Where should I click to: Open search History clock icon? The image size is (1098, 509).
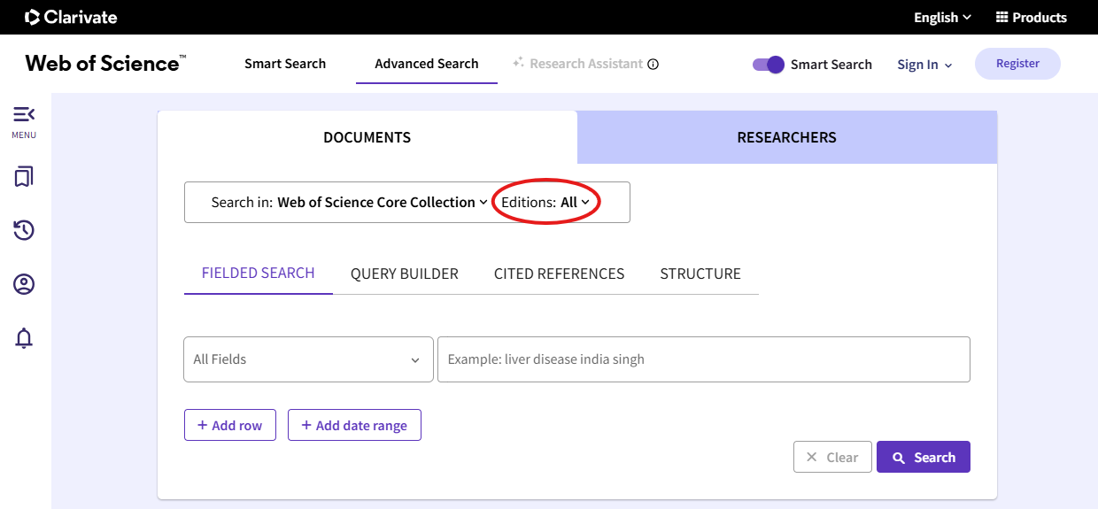coord(24,231)
